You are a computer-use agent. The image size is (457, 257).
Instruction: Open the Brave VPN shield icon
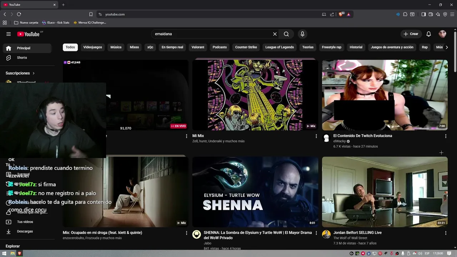pyautogui.click(x=445, y=14)
